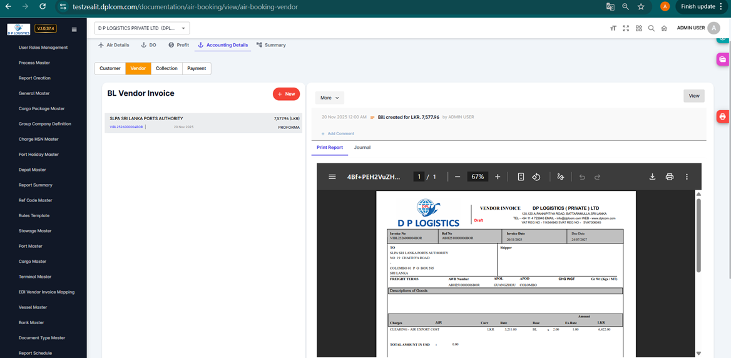Viewport: 731px width, 358px height.
Task: Click the Add Comment link
Action: point(340,133)
